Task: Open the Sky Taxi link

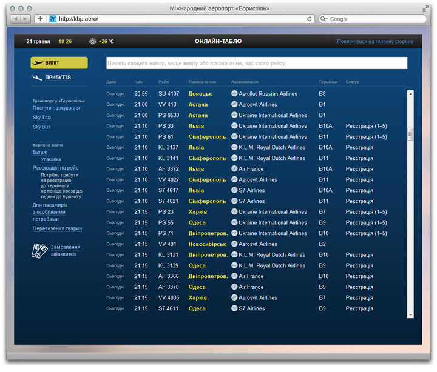Action: [42, 118]
